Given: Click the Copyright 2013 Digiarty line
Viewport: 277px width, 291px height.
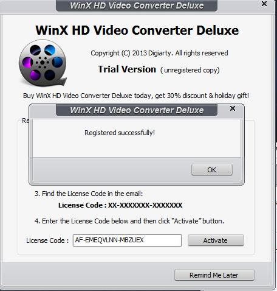Looking at the screenshot, I should tap(159, 53).
